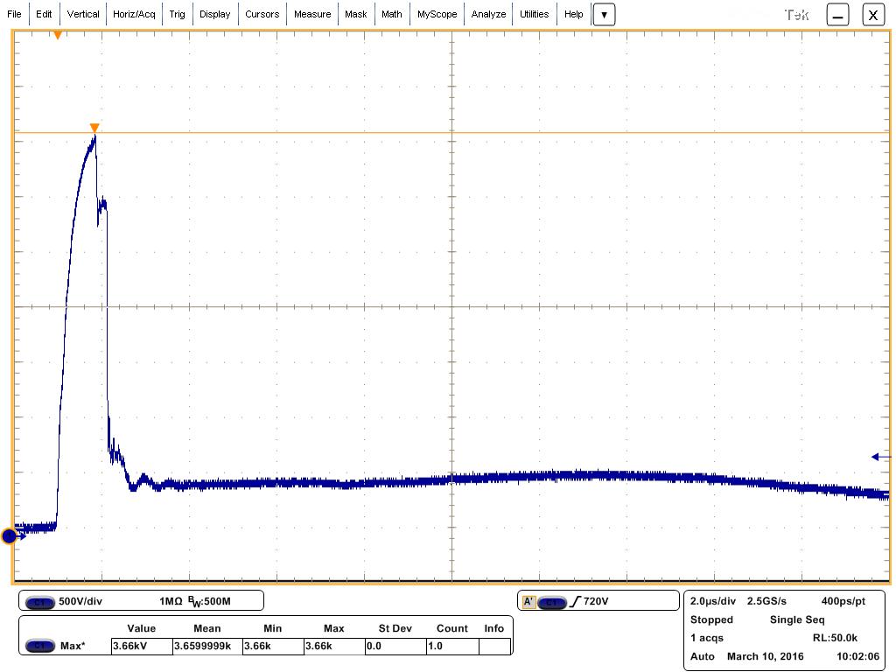Click the C1 badge beside 500V/div
The image size is (896, 672).
point(40,602)
